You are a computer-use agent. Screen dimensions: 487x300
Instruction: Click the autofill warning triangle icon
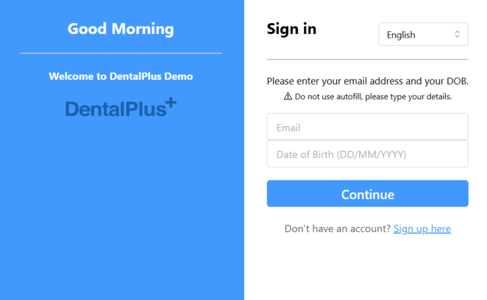pos(288,97)
